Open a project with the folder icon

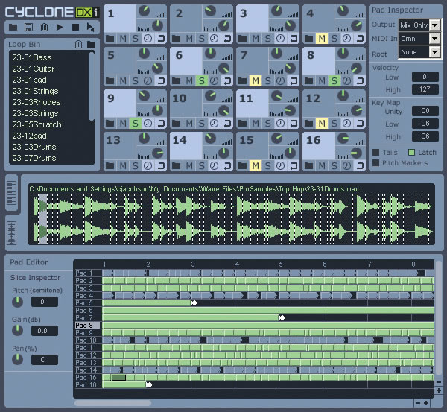pyautogui.click(x=13, y=28)
